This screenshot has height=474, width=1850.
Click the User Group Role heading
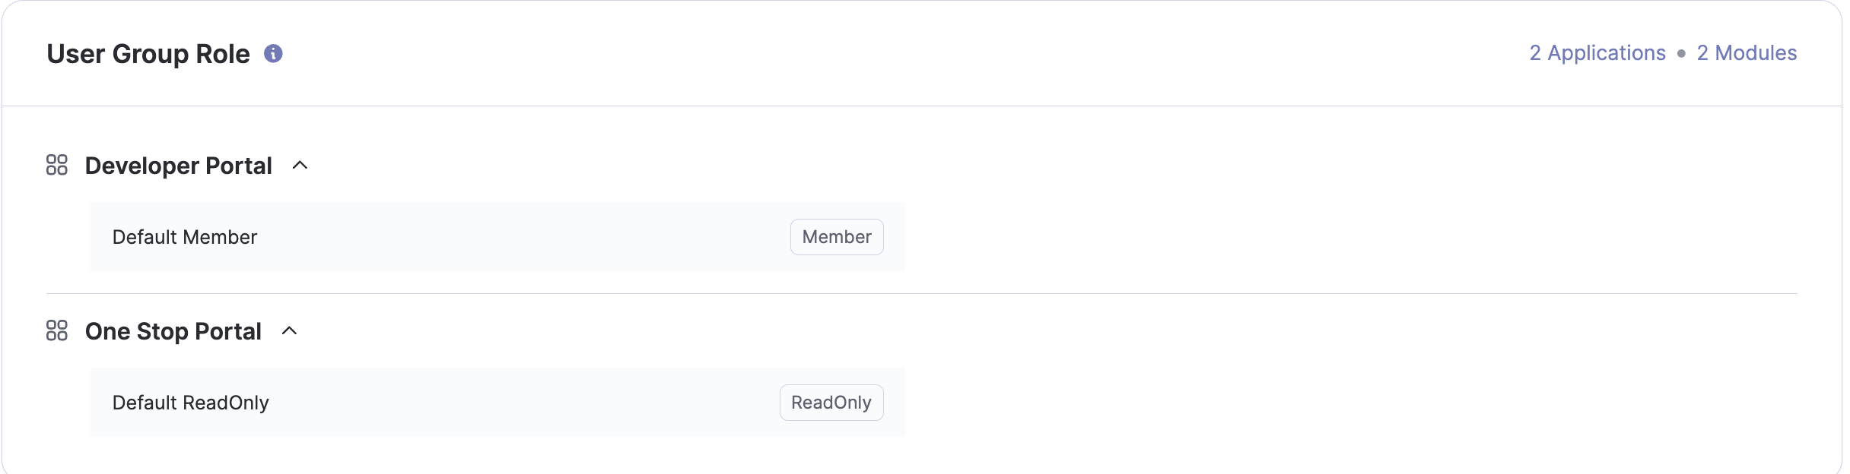click(148, 54)
